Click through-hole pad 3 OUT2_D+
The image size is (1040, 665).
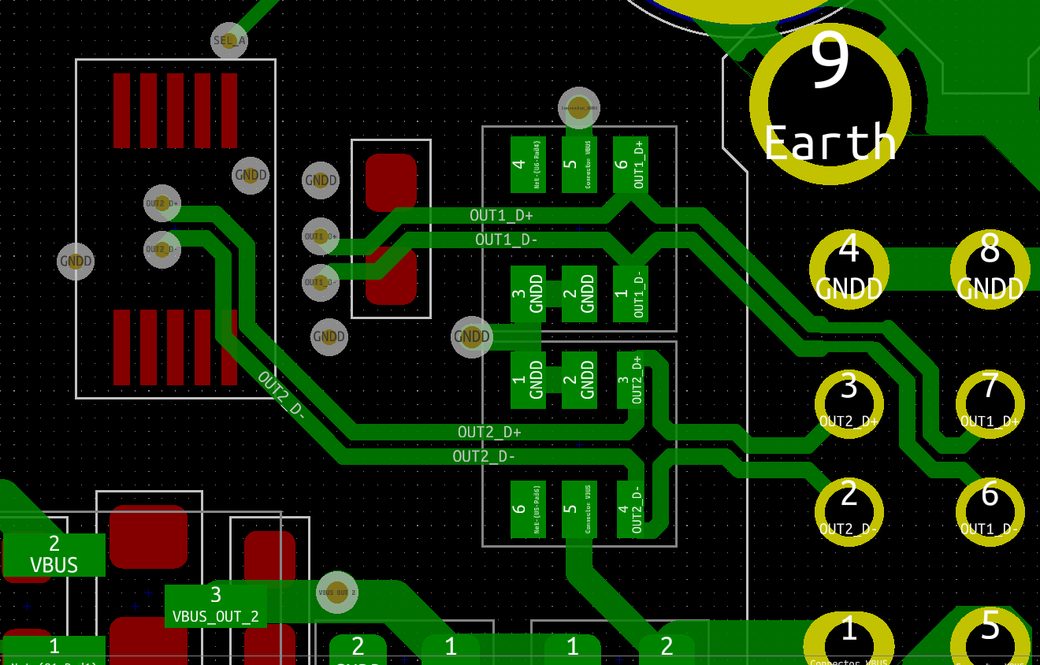pyautogui.click(x=849, y=403)
